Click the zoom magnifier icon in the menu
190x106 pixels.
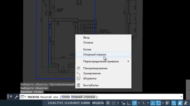[78, 73]
